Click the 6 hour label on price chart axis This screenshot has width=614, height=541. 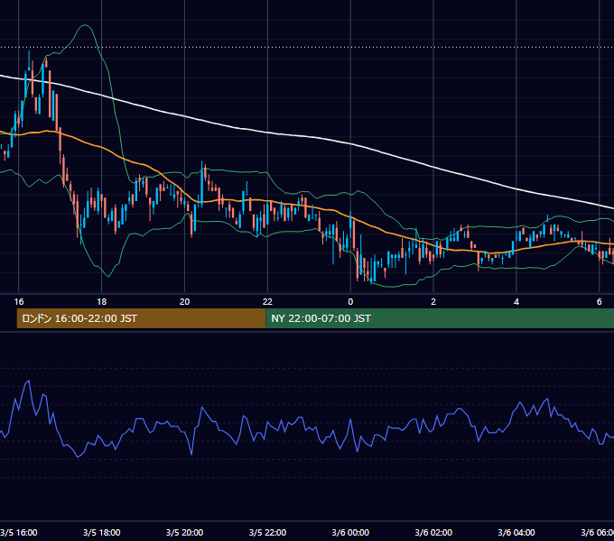coord(600,302)
